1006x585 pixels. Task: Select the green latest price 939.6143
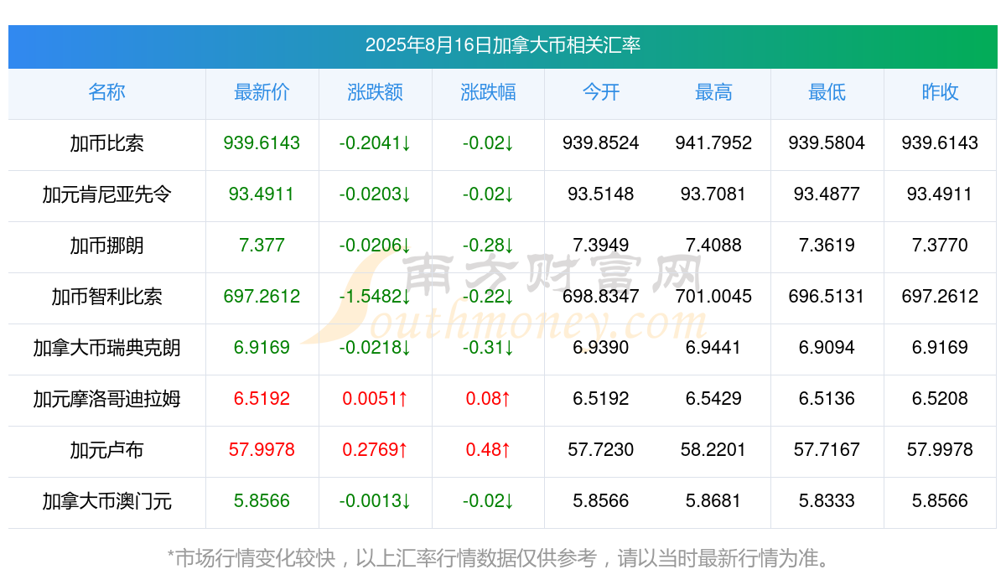point(262,143)
